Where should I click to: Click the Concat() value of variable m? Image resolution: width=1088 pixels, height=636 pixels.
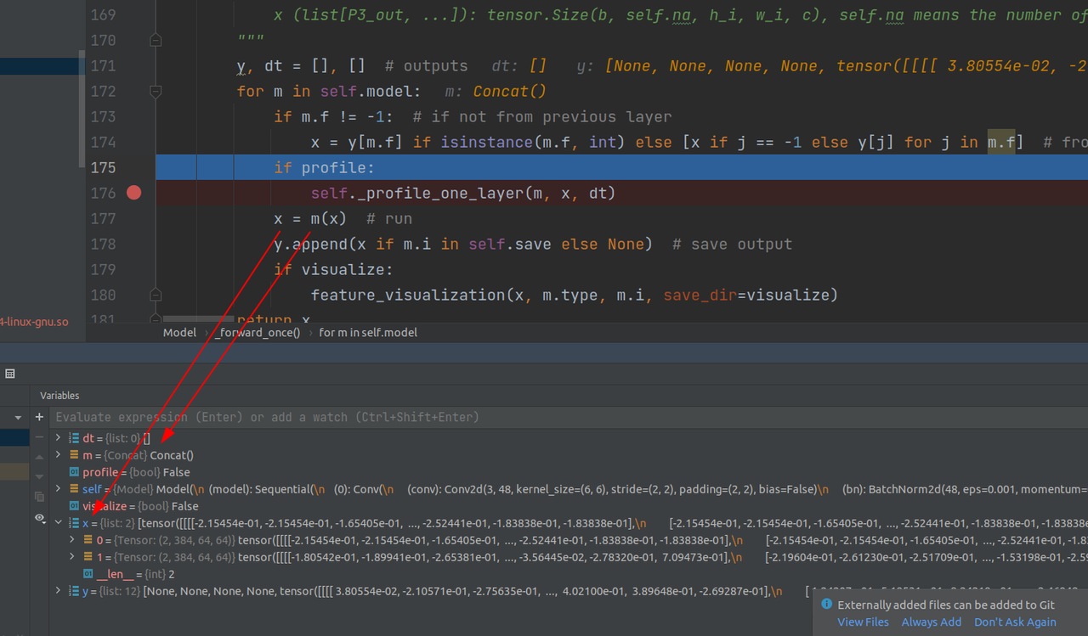(172, 455)
